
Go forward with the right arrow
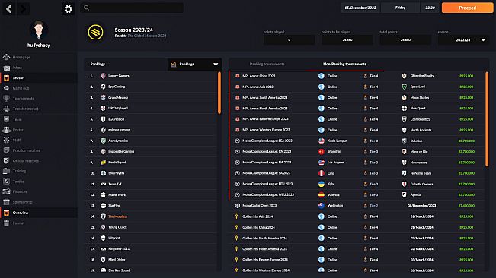click(23, 9)
